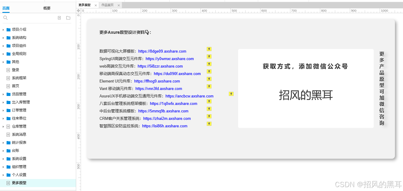This screenshot has width=403, height=191.
Task: Open link https://du090f.axshare.com
Action: tap(177, 74)
